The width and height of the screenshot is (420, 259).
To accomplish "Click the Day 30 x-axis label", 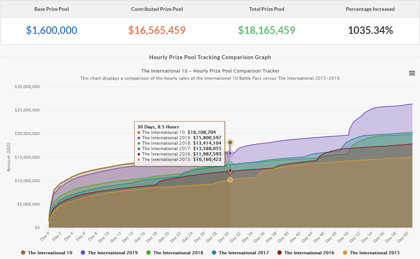I will pos(223,237).
